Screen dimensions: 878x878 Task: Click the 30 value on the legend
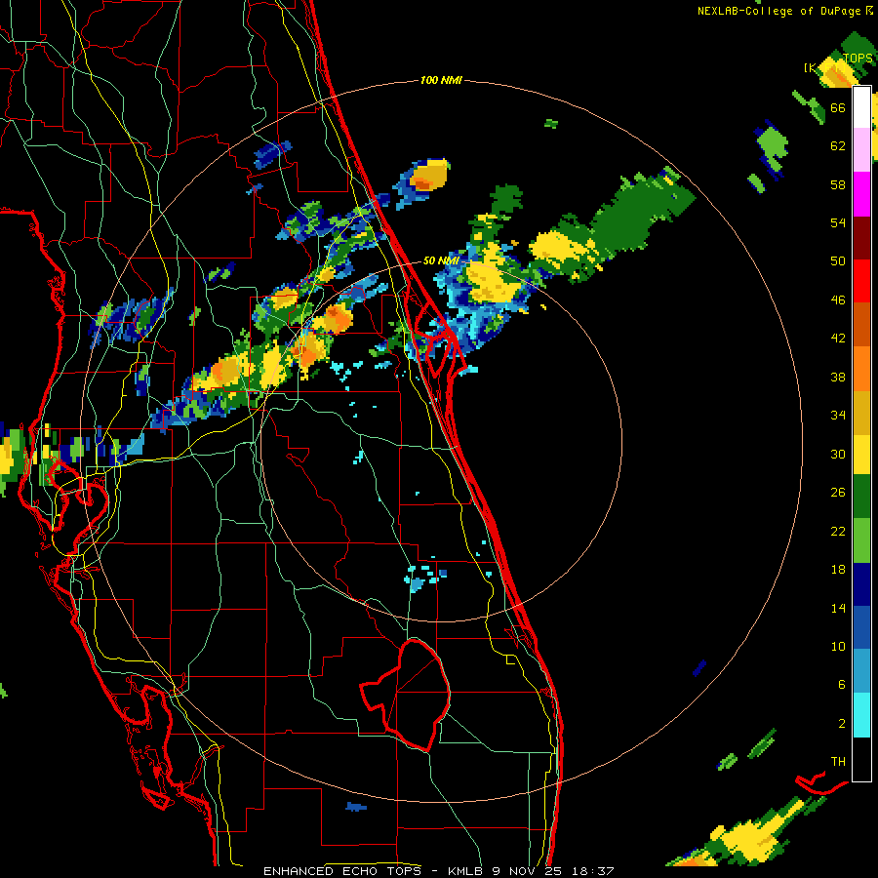pos(838,454)
